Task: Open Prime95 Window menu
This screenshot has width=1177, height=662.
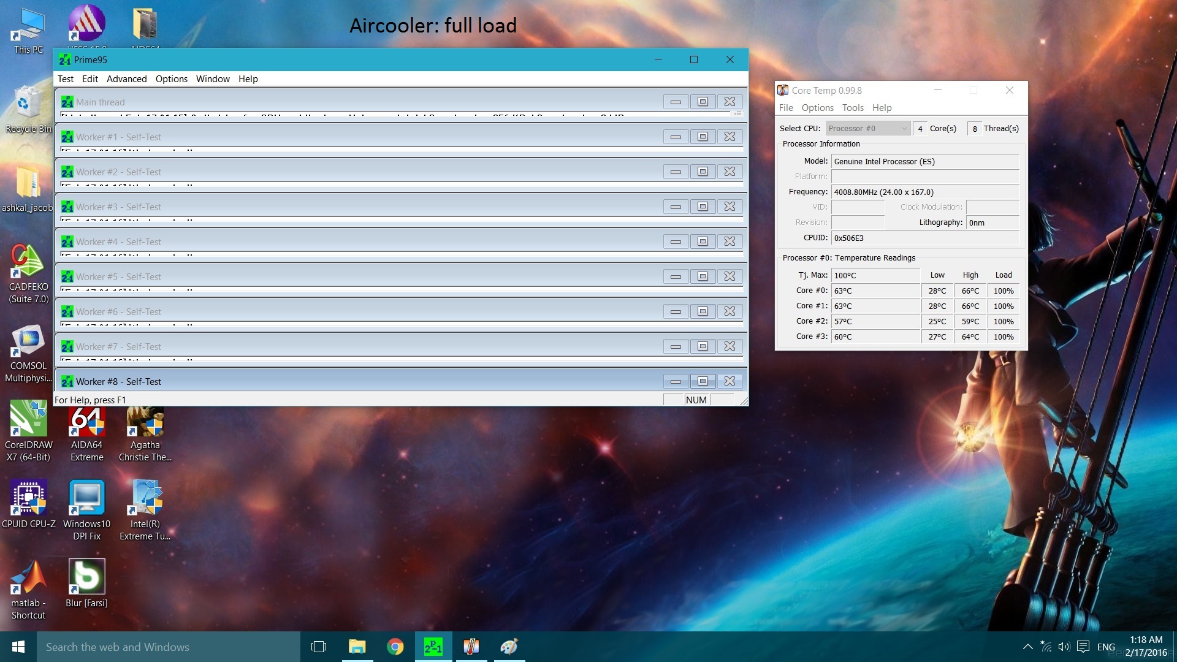Action: 213,78
